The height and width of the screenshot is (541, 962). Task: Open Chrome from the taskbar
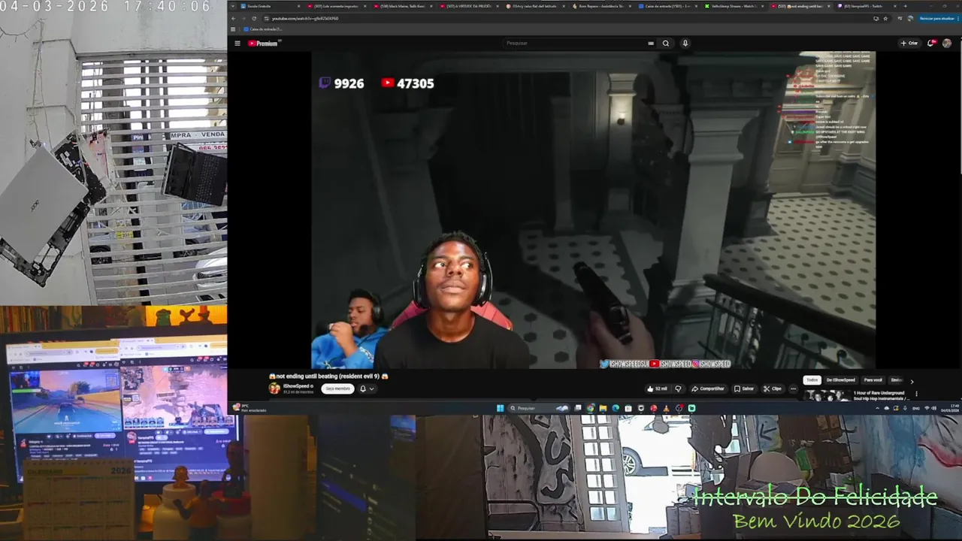coord(591,408)
